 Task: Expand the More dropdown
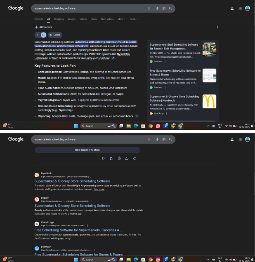point(121,19)
